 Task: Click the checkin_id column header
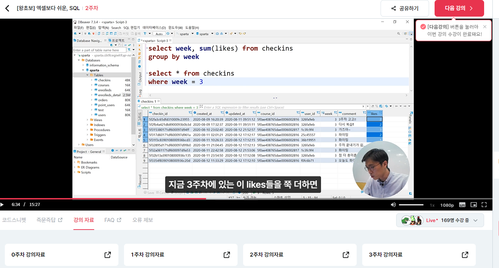click(x=170, y=114)
